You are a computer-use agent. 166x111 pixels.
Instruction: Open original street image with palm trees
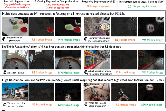(x=15, y=92)
